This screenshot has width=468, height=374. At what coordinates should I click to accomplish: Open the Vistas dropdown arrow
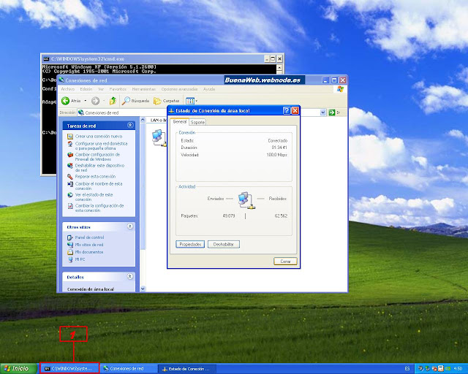point(197,101)
